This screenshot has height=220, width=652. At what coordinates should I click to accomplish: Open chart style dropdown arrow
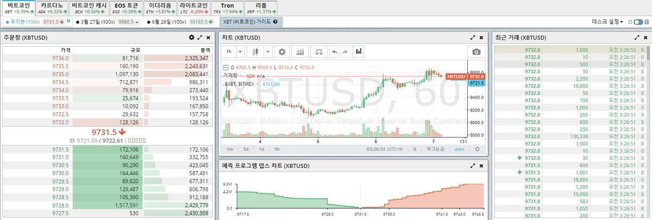coord(268,51)
